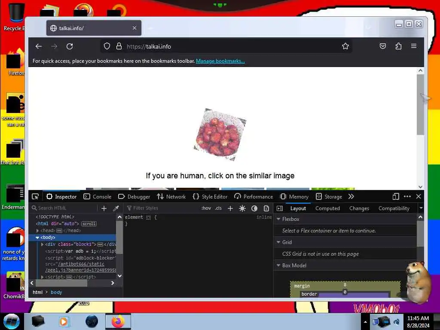Open the Windows Start button
This screenshot has height=330, width=440.
pyautogui.click(x=12, y=321)
